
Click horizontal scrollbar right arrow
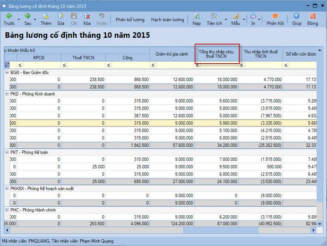click(x=313, y=230)
